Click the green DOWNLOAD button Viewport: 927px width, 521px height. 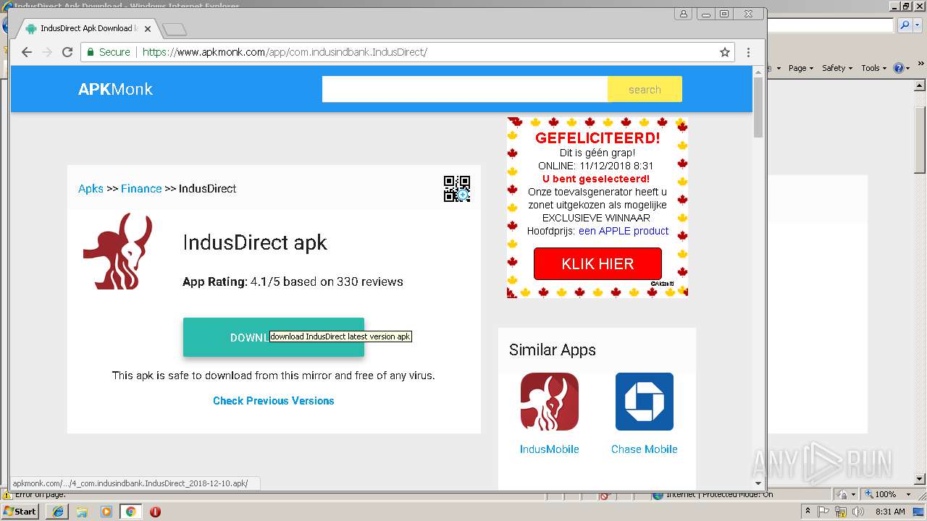coord(273,337)
